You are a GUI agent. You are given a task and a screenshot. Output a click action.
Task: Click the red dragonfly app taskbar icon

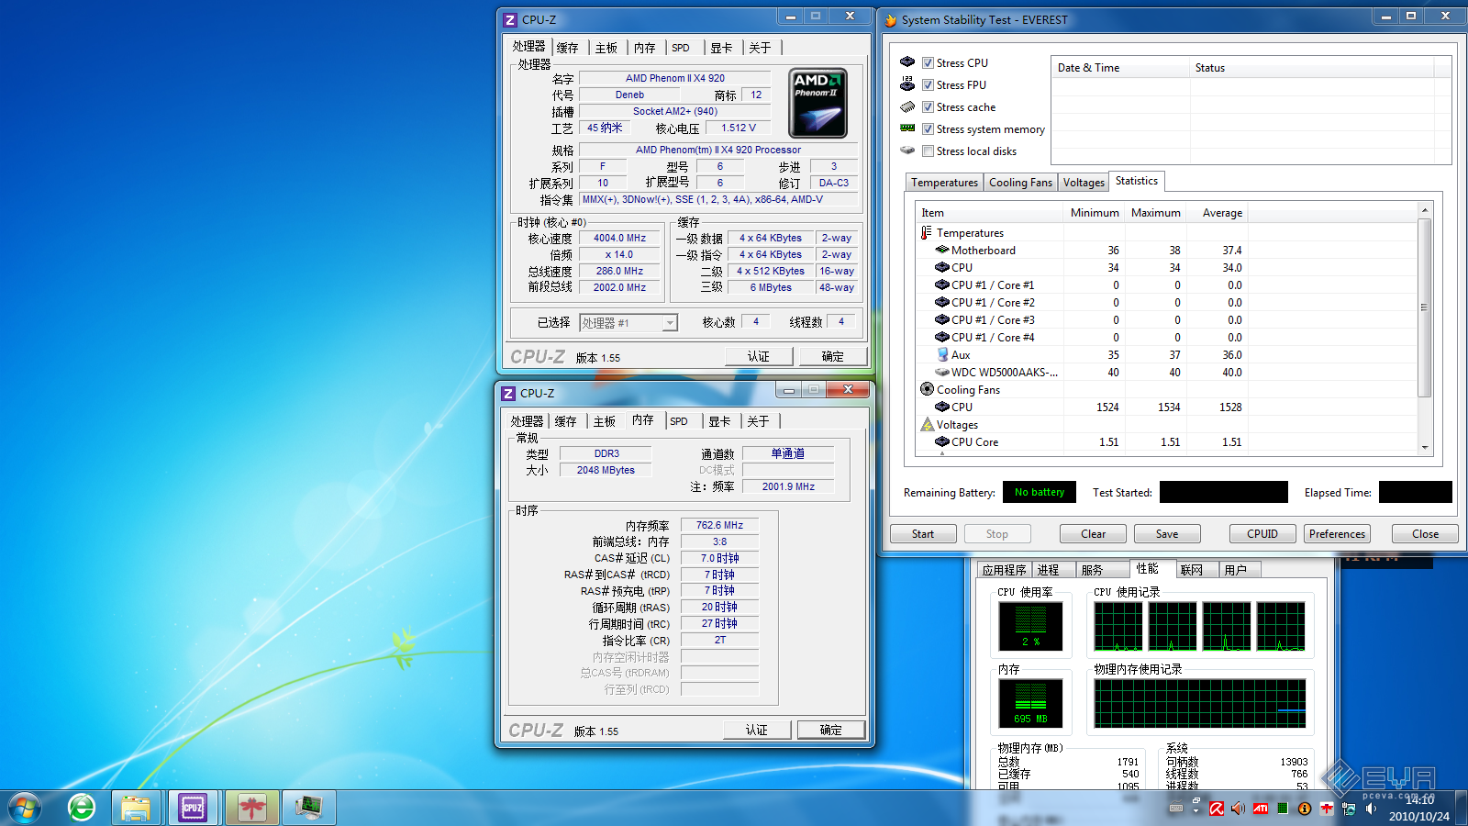(x=251, y=808)
